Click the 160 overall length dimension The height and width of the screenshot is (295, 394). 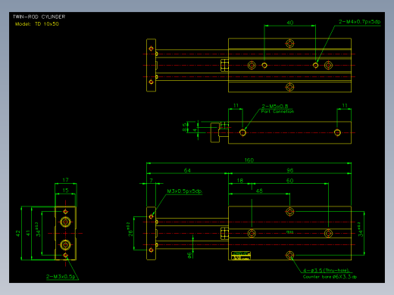point(249,160)
